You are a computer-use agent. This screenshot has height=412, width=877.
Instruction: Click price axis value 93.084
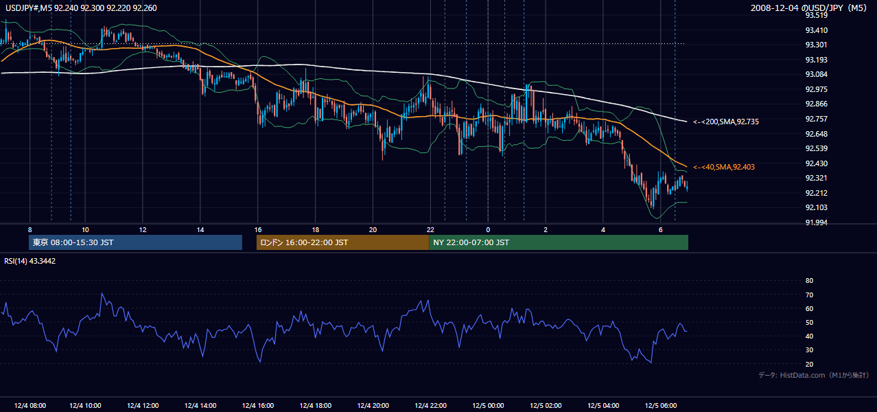(x=817, y=74)
